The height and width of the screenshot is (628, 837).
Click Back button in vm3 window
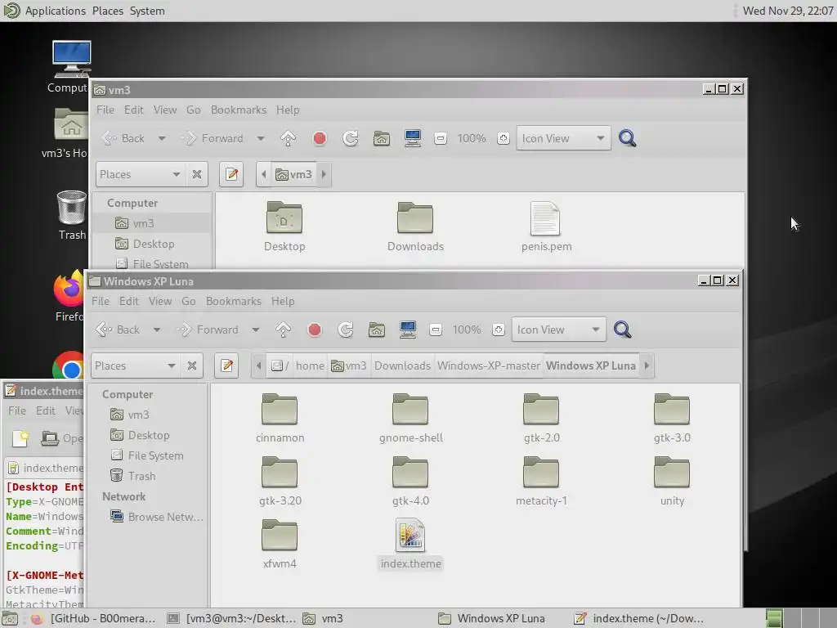123,138
